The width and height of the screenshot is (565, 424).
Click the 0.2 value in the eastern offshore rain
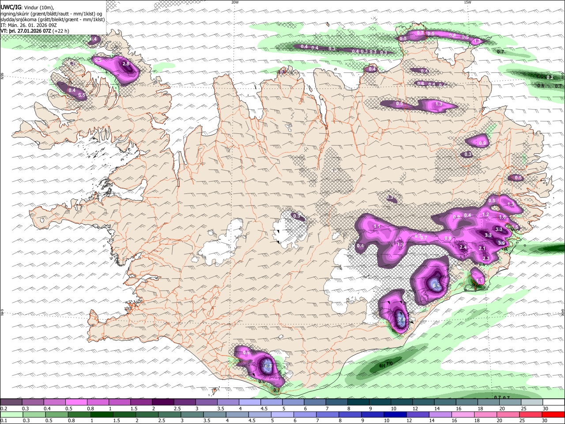[550, 77]
